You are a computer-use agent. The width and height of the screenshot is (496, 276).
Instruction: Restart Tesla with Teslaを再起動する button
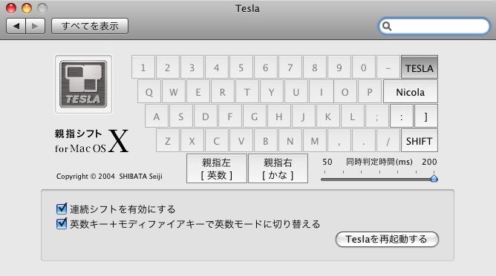point(387,240)
